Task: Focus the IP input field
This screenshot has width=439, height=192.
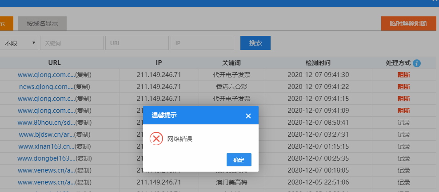Action: [202, 43]
